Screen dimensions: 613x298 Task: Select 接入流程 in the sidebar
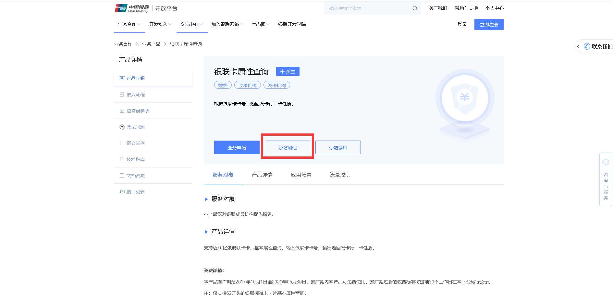[153, 95]
